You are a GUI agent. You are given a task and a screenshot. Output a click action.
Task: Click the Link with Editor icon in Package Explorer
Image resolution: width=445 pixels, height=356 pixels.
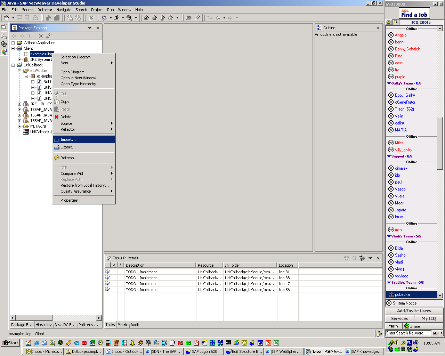point(49,36)
